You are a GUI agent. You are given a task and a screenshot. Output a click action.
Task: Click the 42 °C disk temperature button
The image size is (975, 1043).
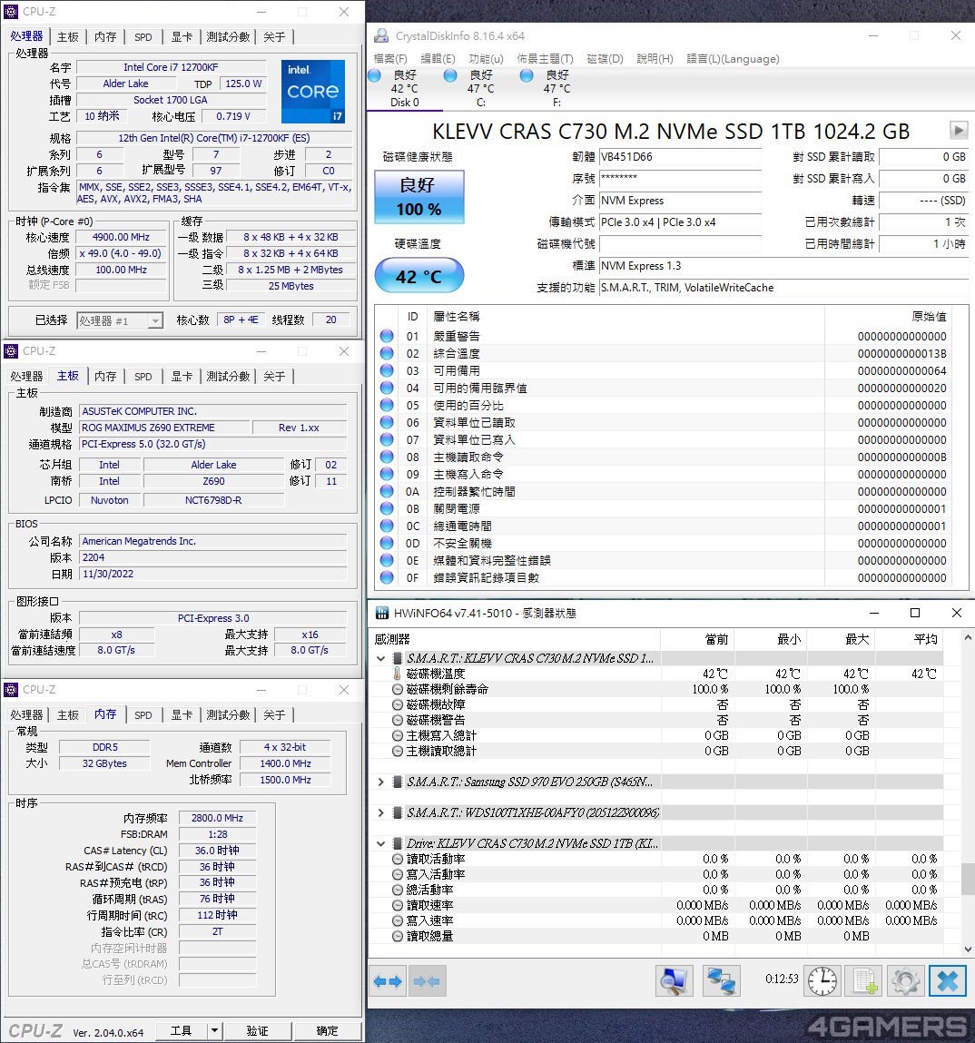pos(419,275)
